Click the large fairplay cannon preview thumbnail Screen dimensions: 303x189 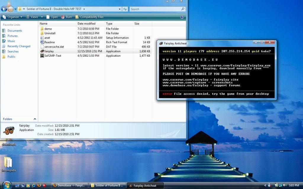[9, 131]
